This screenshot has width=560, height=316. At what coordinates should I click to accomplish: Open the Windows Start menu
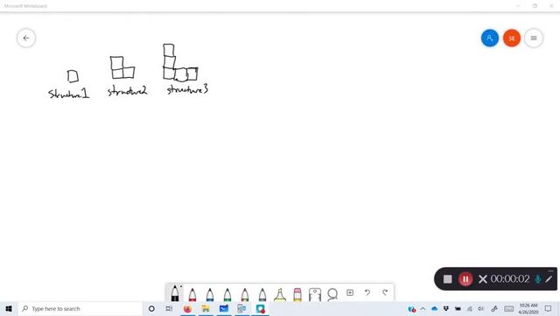click(9, 308)
